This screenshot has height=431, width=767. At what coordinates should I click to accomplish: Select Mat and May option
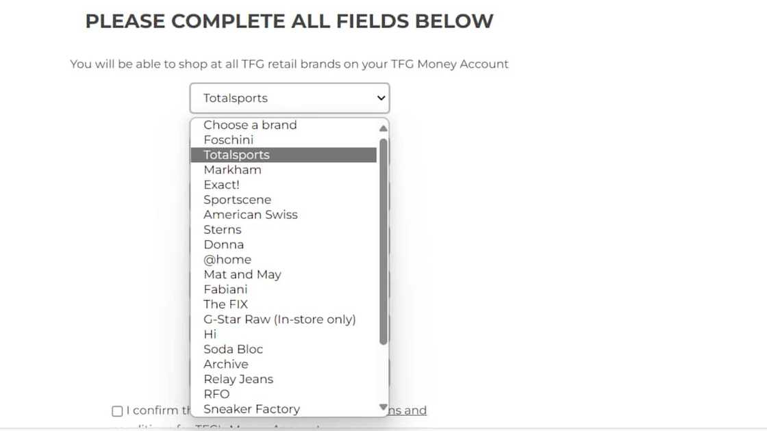tap(242, 274)
